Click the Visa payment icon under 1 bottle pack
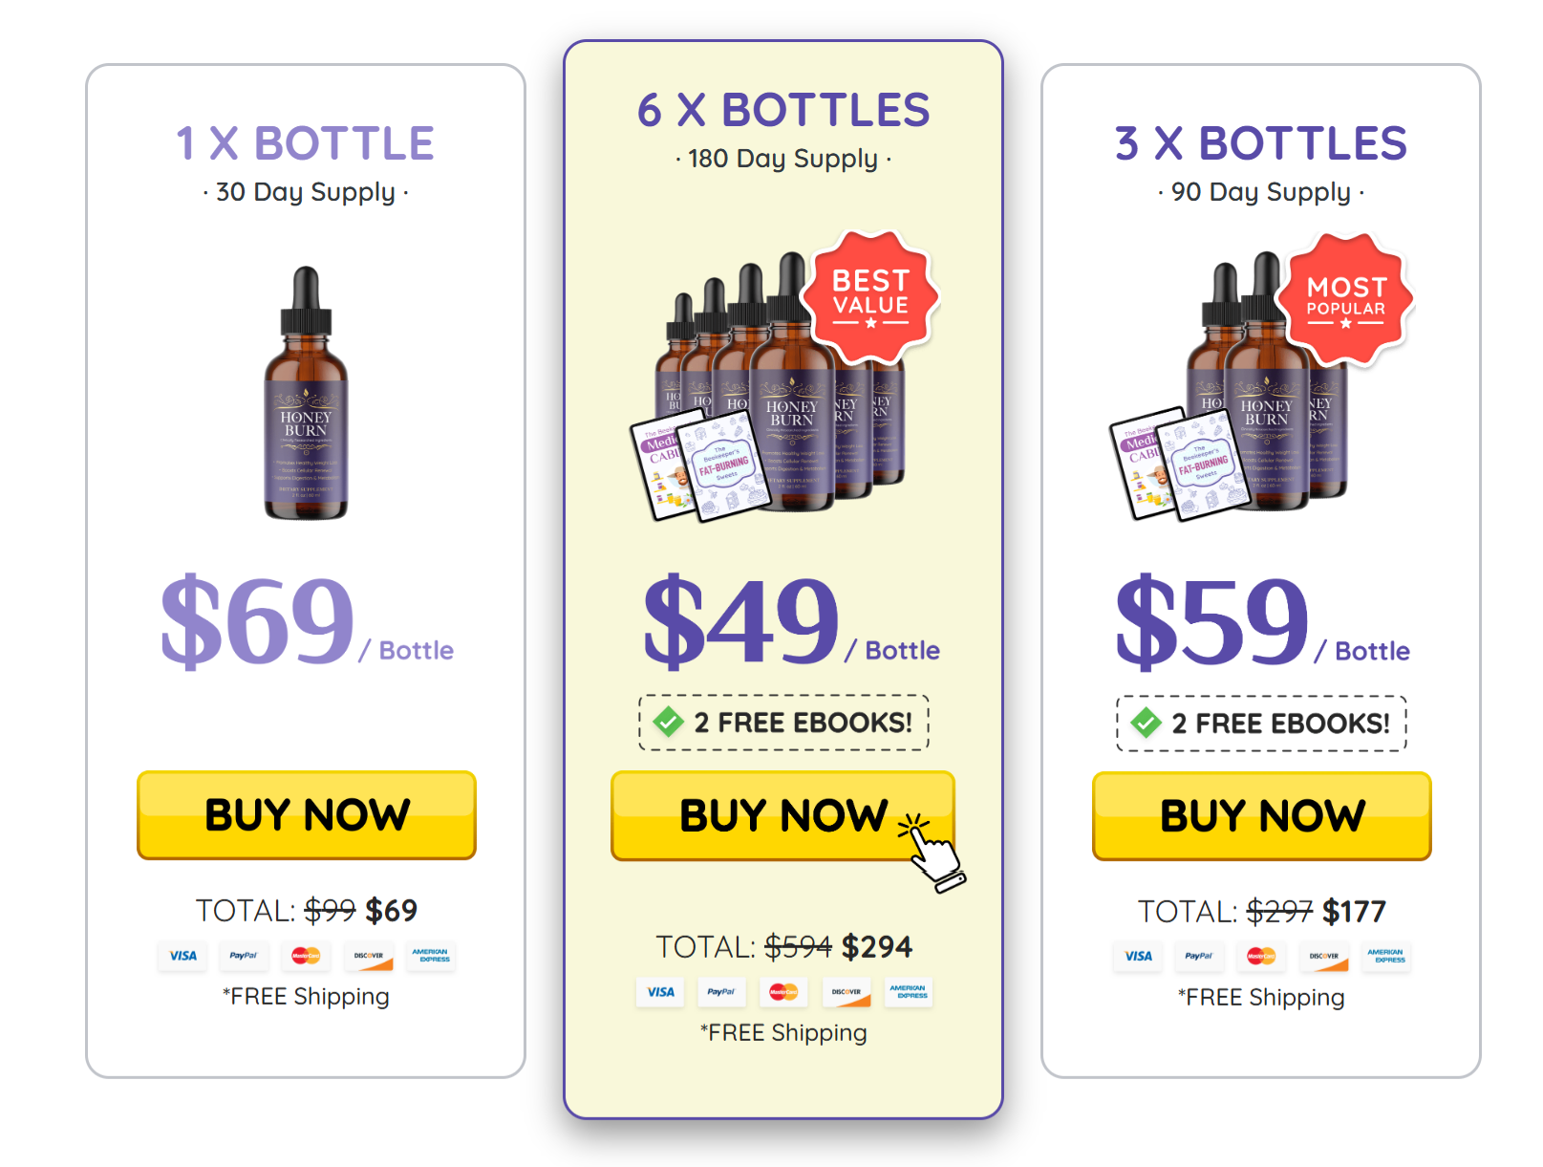Screen dimensions: 1543x1167 182,957
